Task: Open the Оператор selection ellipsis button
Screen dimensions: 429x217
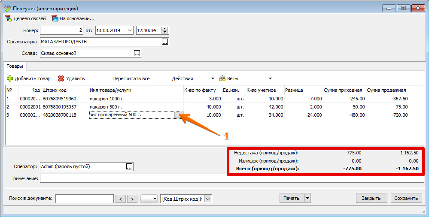Action: pyautogui.click(x=129, y=166)
